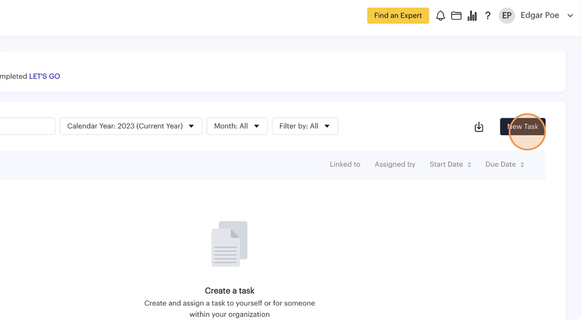The image size is (582, 322).
Task: Open the folder icon in header
Action: click(x=456, y=16)
